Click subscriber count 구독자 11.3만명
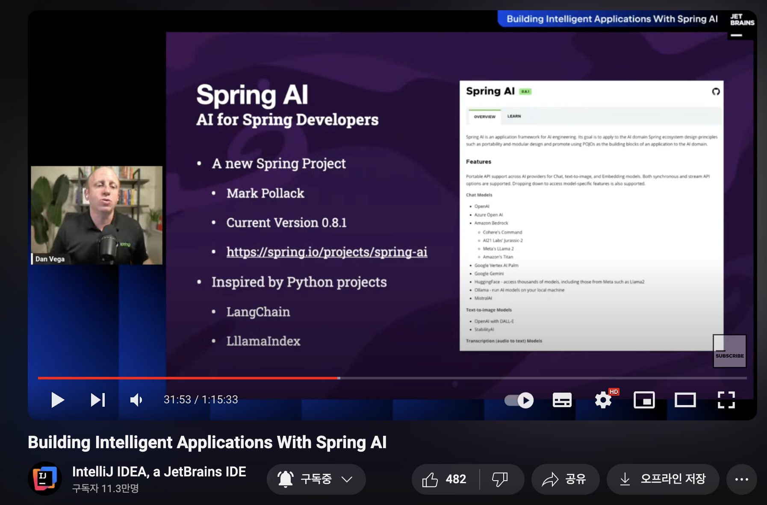The height and width of the screenshot is (505, 767). 106,488
